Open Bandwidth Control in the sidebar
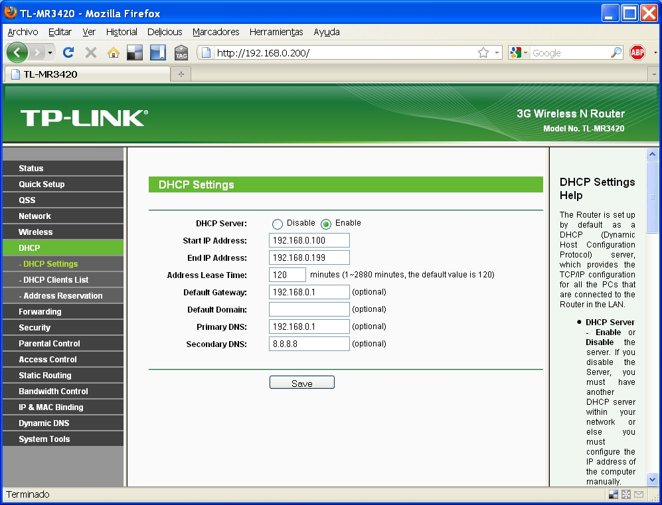662x505 pixels. pos(63,392)
